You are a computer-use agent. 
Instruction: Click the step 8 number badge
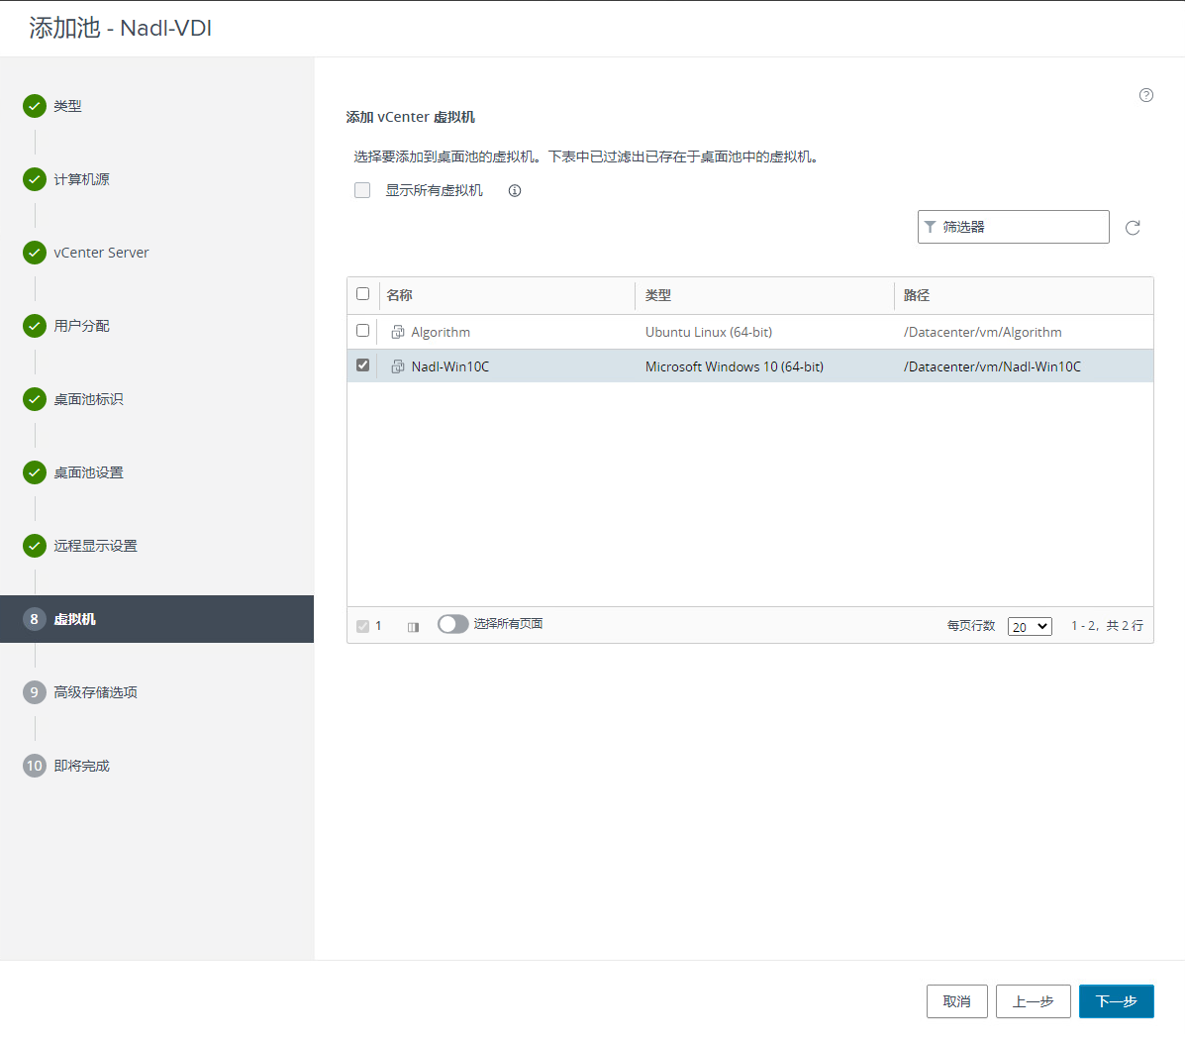[34, 619]
